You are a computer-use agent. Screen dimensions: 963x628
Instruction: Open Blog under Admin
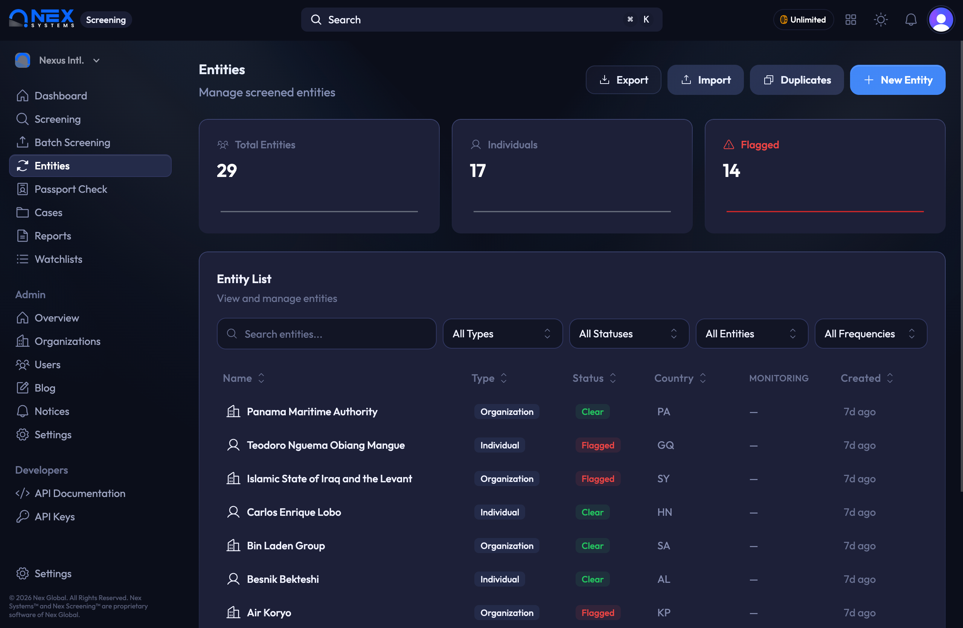[x=90, y=388]
